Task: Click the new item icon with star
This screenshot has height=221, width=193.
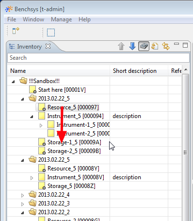Action: (16, 31)
